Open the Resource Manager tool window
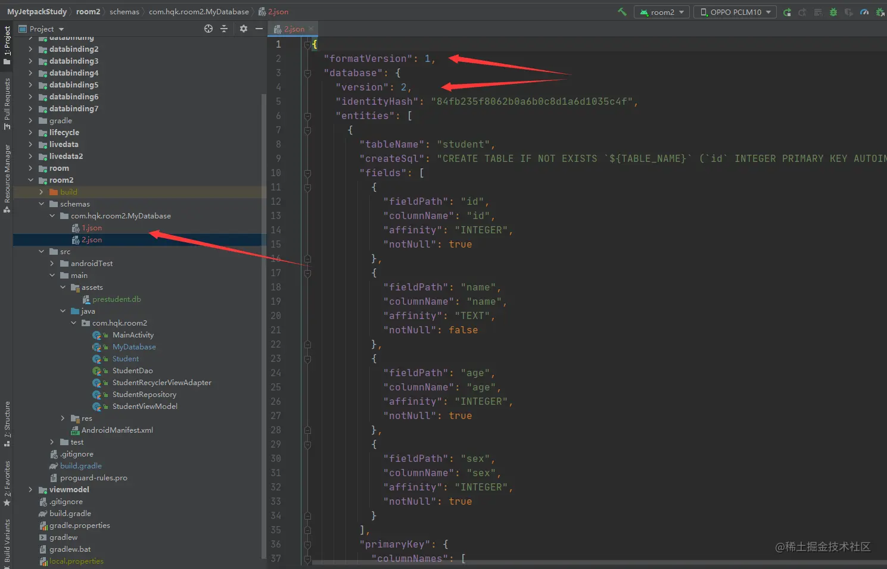Image resolution: width=887 pixels, height=569 pixels. [x=7, y=179]
